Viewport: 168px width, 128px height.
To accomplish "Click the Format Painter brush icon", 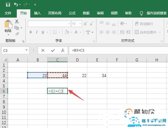I will 17,34.
